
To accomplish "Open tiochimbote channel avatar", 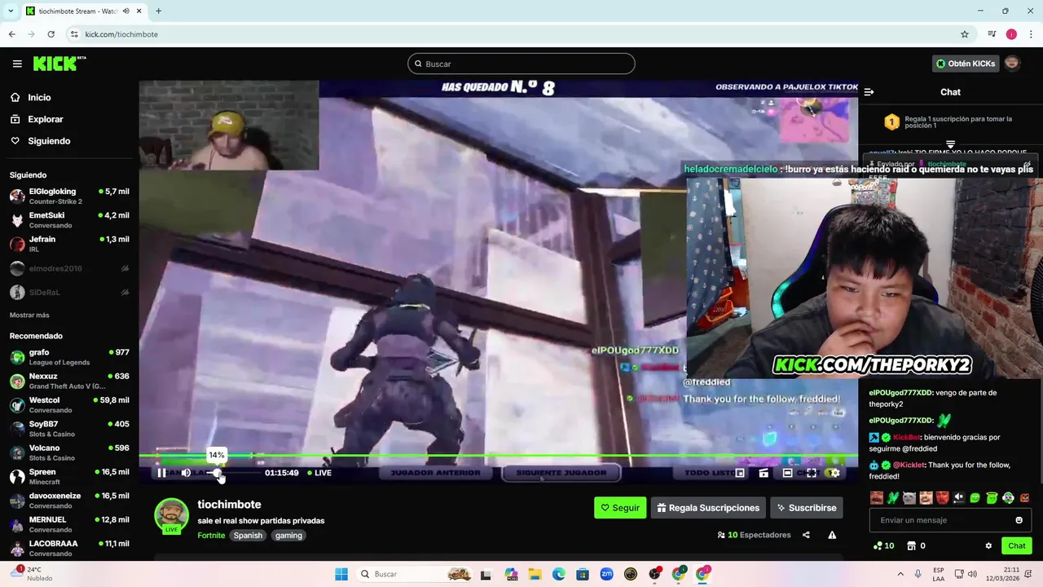I will (171, 515).
